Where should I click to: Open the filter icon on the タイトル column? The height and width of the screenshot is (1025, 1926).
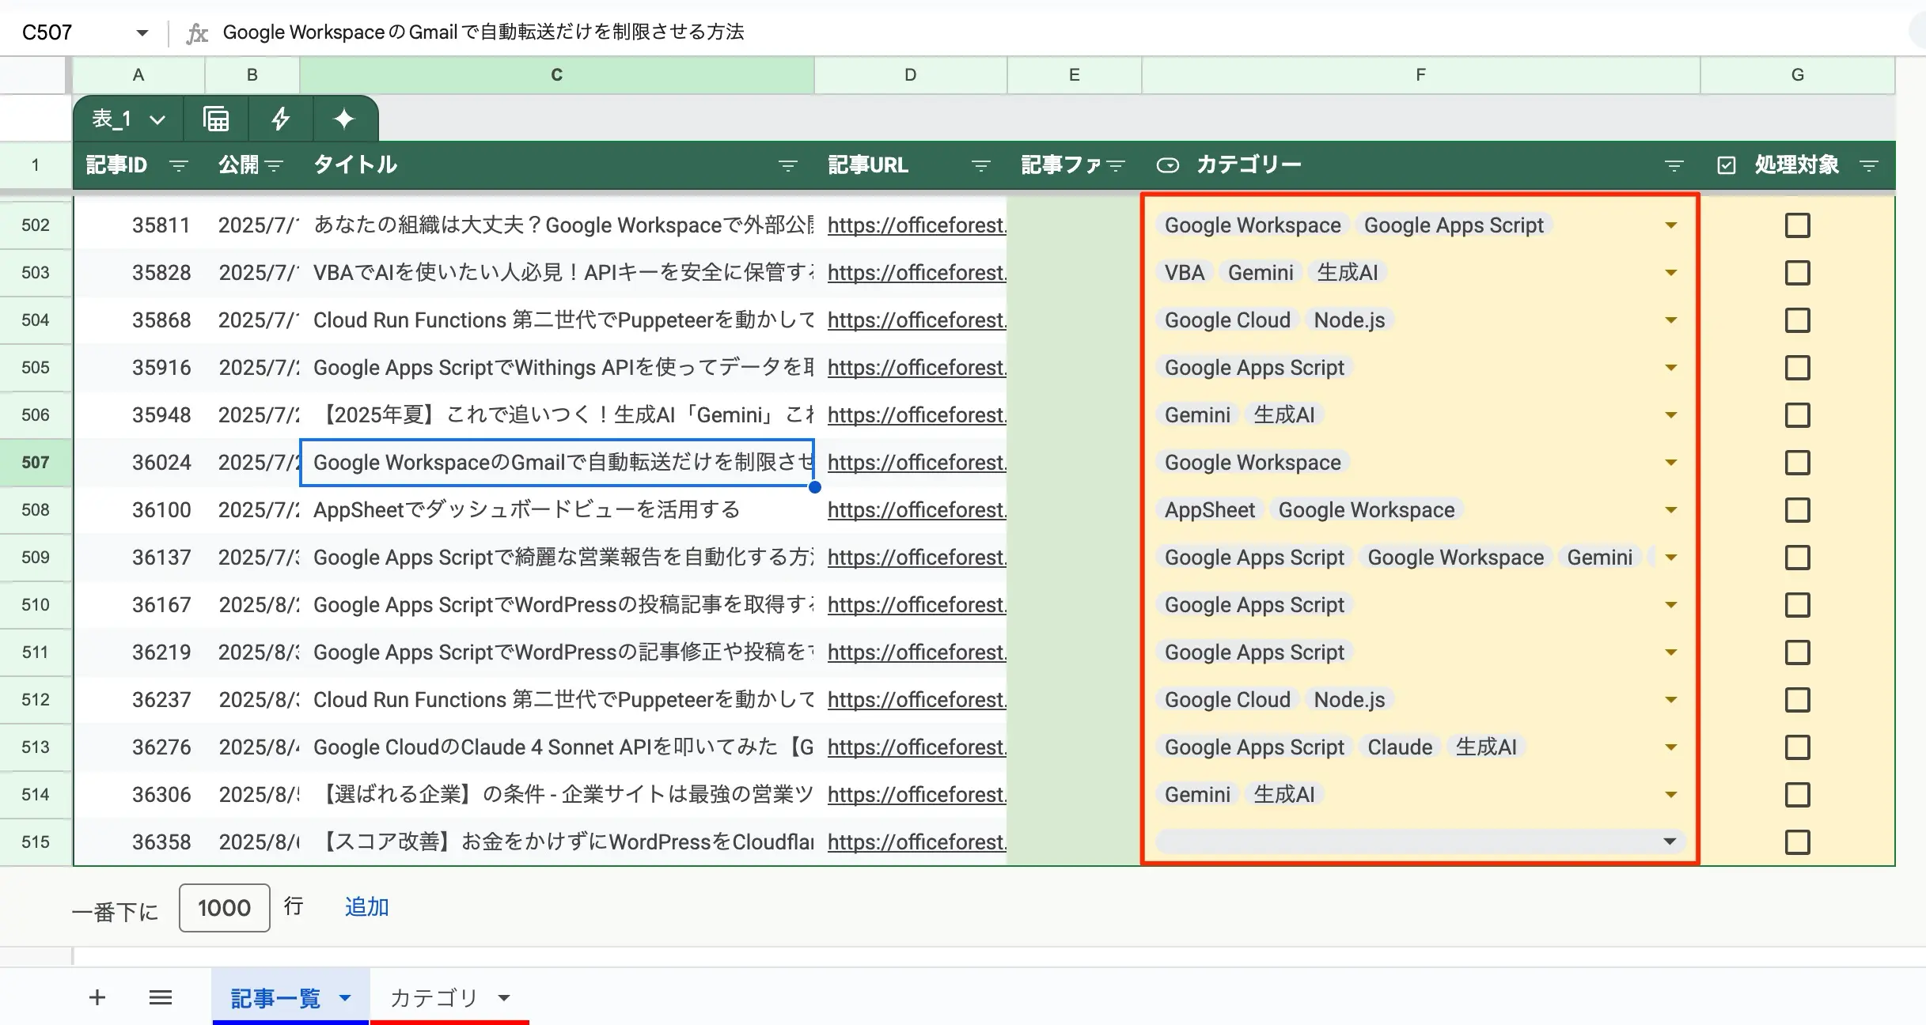787,165
